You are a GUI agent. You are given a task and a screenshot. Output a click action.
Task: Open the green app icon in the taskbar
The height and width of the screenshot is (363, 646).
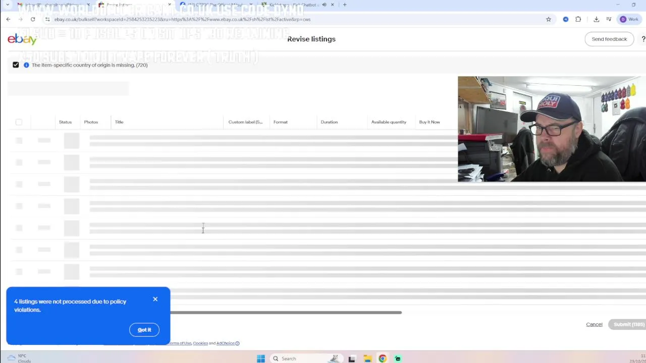click(x=398, y=358)
